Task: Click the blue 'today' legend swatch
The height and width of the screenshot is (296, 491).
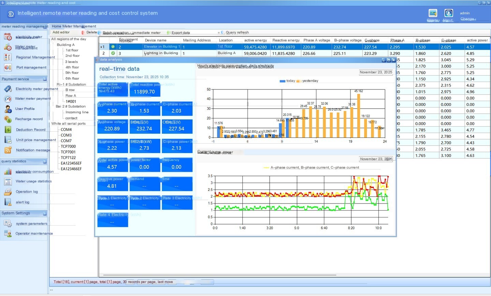Action: coord(282,81)
